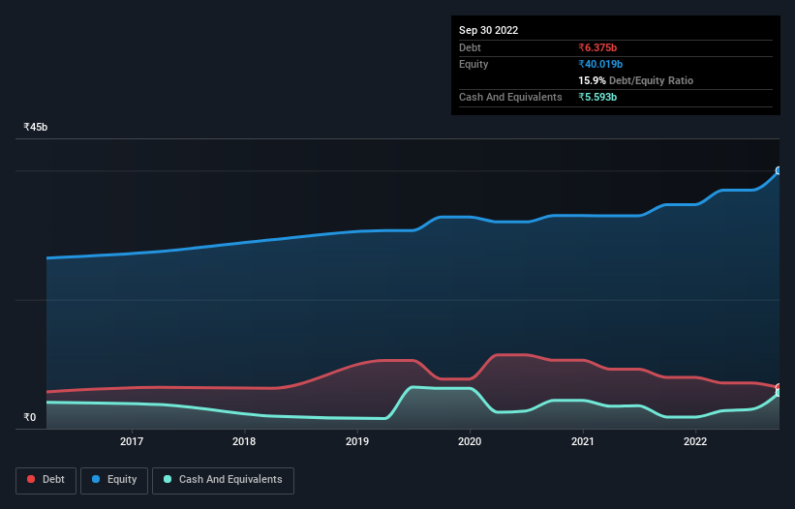Click the ₹40.019b equity value

[x=600, y=64]
